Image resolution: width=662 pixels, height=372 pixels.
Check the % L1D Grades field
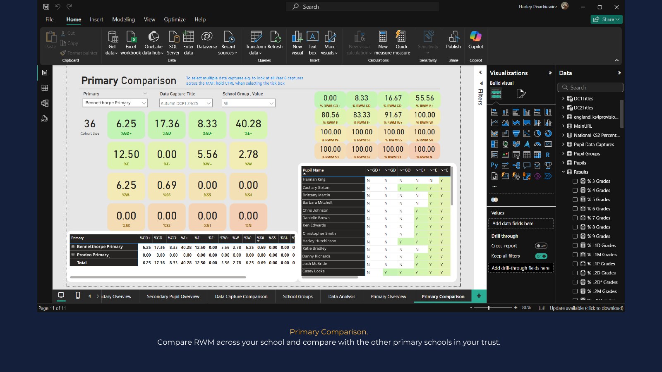575,246
